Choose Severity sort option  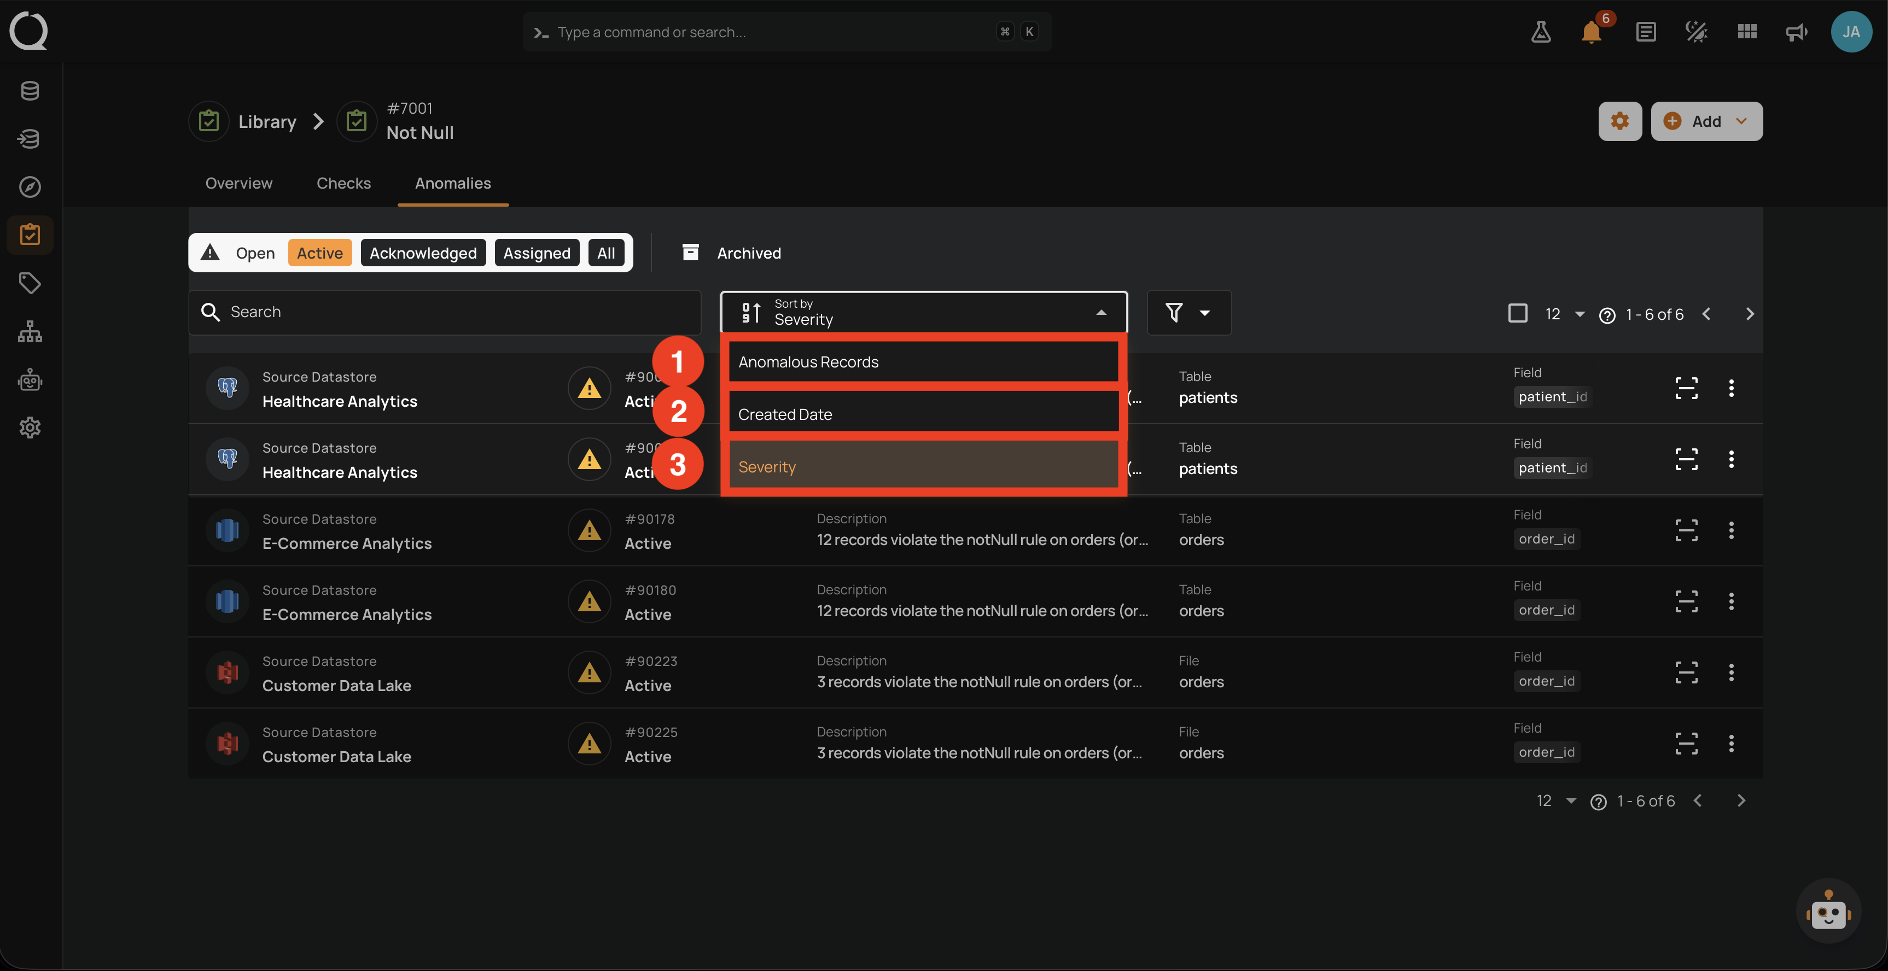pos(923,466)
